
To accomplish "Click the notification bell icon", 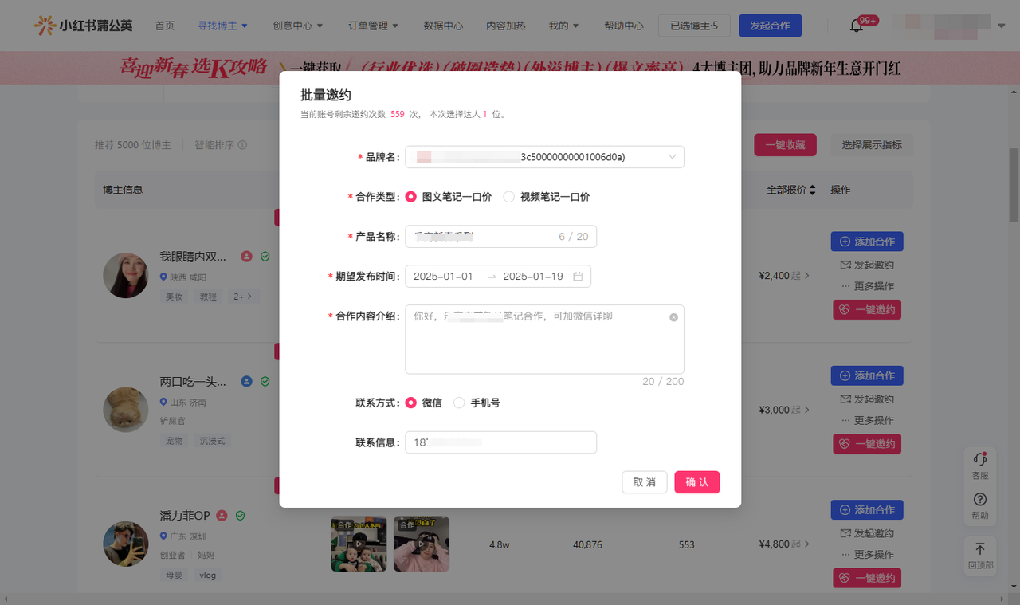I will (857, 26).
